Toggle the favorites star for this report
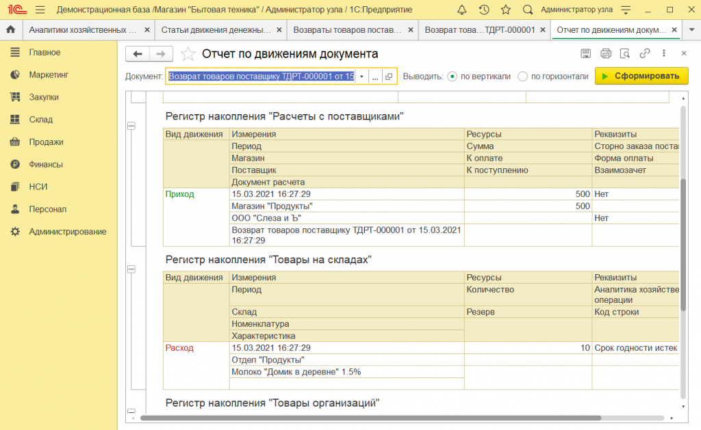Image resolution: width=701 pixels, height=430 pixels. (187, 54)
